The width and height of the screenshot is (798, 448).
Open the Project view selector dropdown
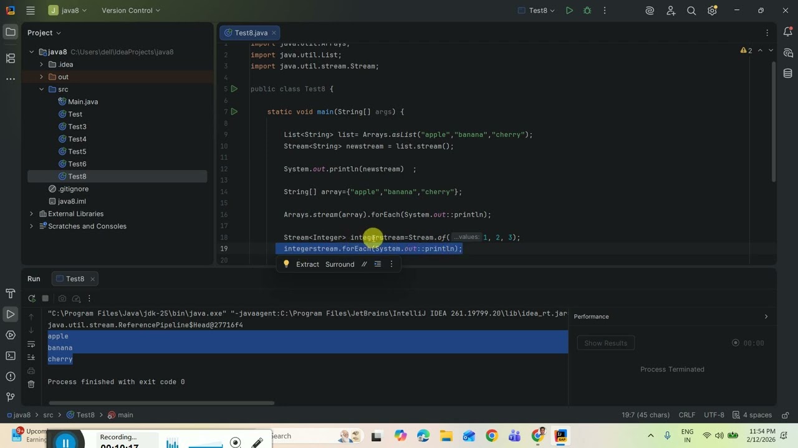44,32
